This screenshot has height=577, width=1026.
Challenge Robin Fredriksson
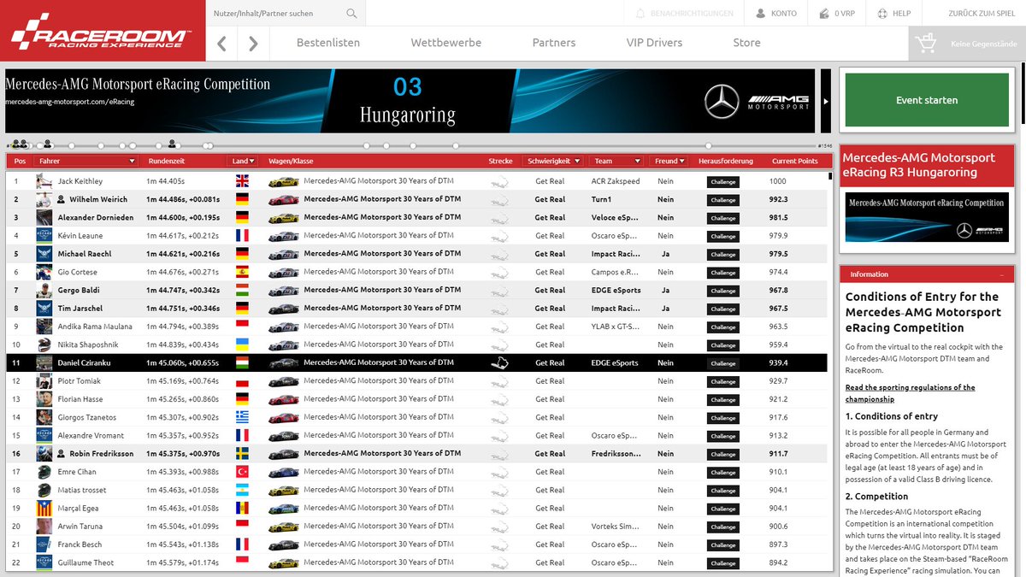[x=722, y=454]
